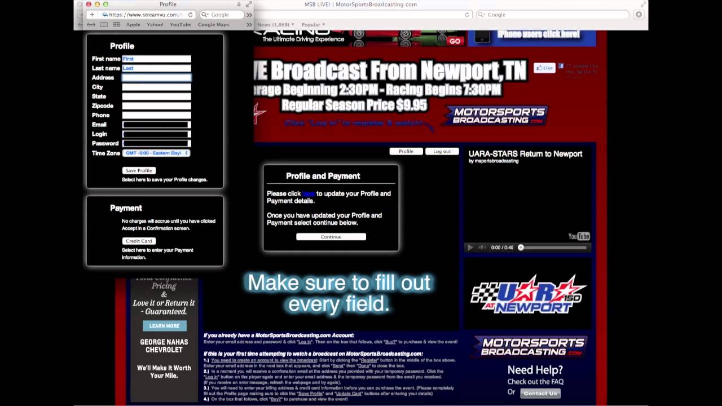Image resolution: width=722 pixels, height=406 pixels.
Task: Click Save Profile button
Action: (x=139, y=170)
